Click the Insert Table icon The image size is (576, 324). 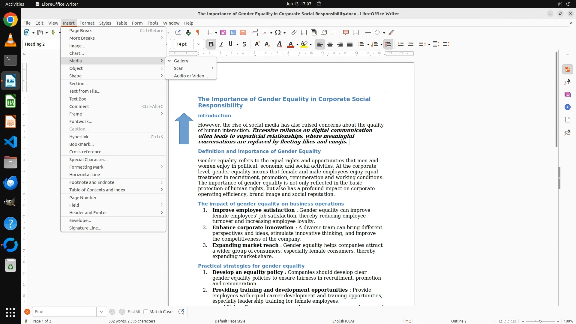pyautogui.click(x=210, y=32)
